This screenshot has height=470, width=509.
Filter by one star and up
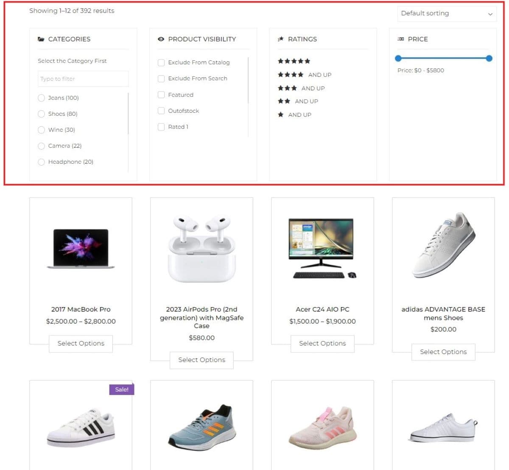coord(294,115)
